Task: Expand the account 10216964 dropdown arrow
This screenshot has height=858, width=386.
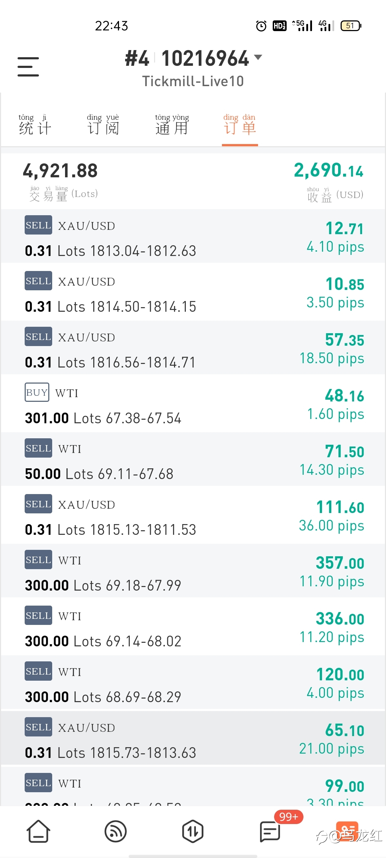Action: point(258,57)
